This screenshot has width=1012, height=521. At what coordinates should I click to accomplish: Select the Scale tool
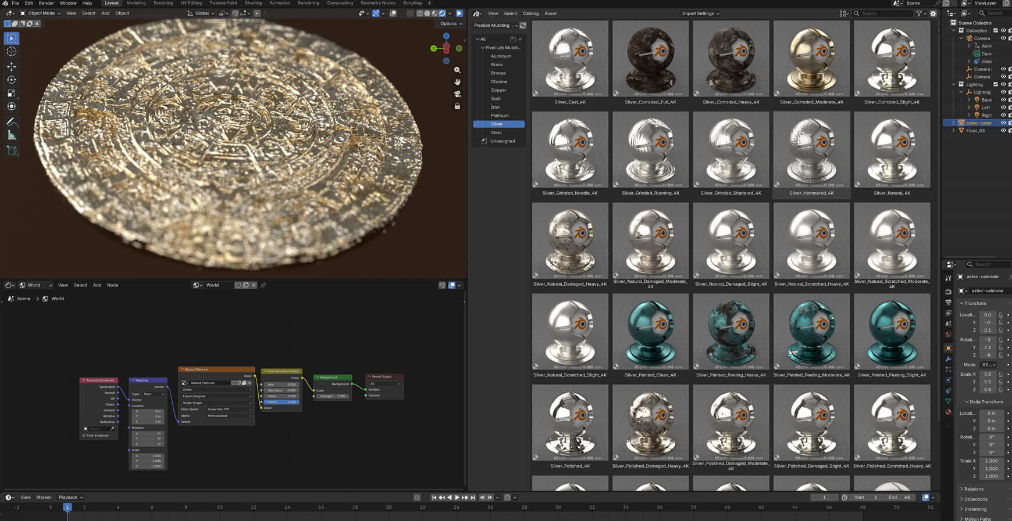click(x=12, y=94)
